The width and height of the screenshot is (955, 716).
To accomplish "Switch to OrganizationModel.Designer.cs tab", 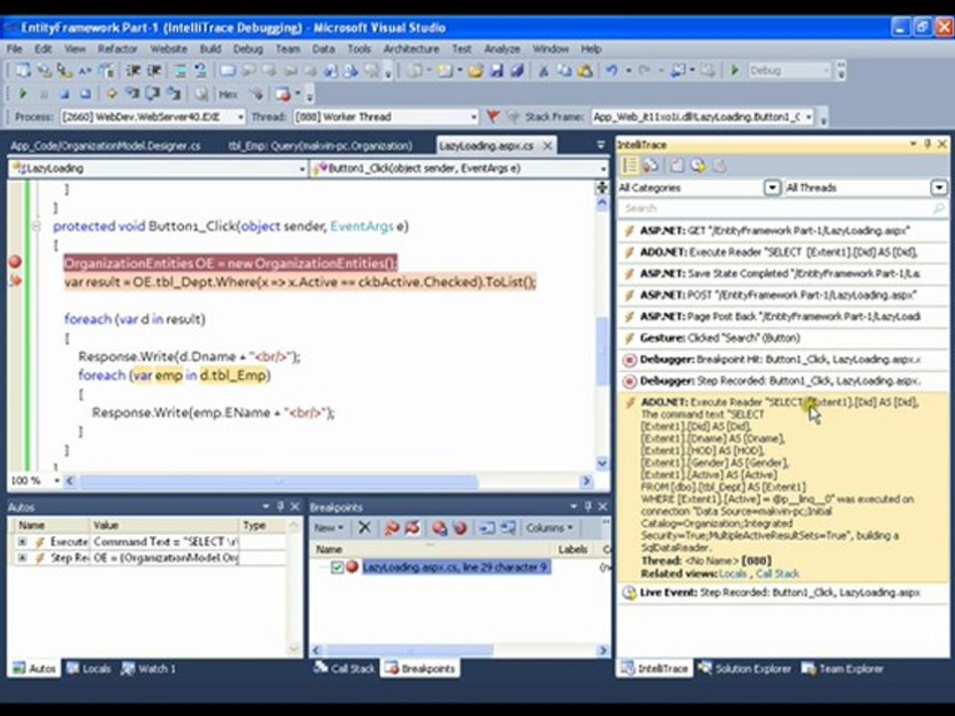I will pos(105,146).
